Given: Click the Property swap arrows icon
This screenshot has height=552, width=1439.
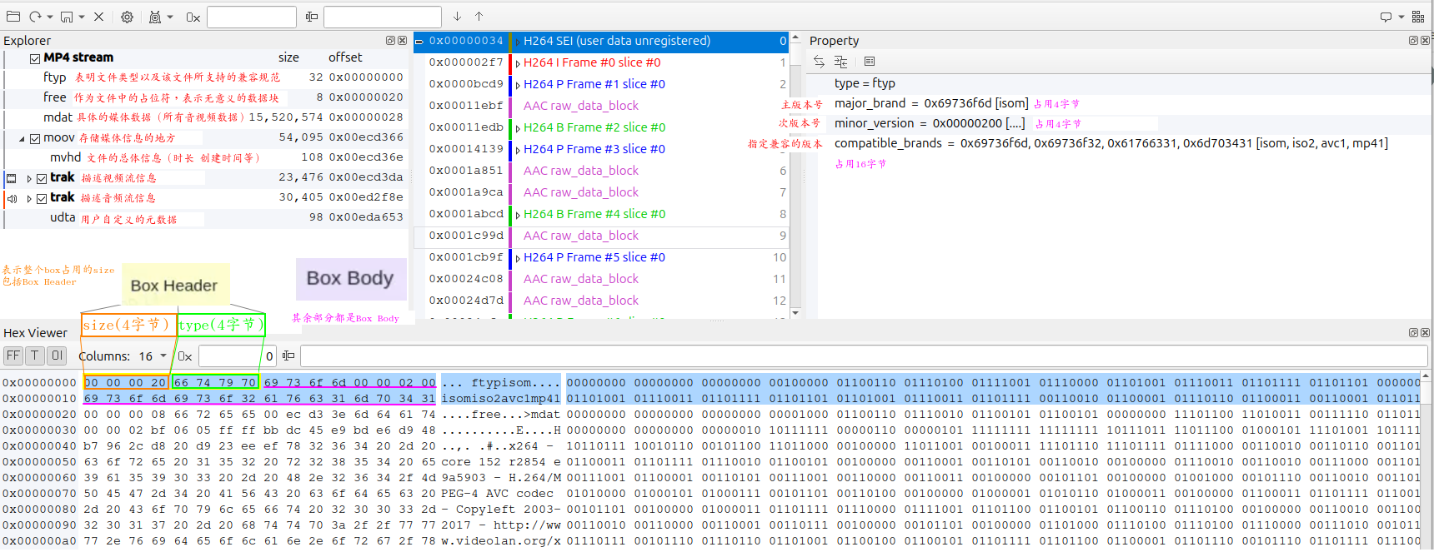Looking at the screenshot, I should coord(819,62).
